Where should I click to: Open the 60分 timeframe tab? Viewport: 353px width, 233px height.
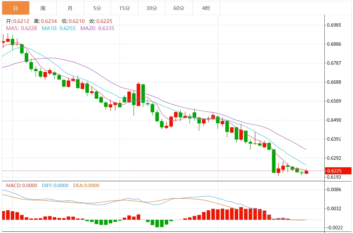point(179,8)
